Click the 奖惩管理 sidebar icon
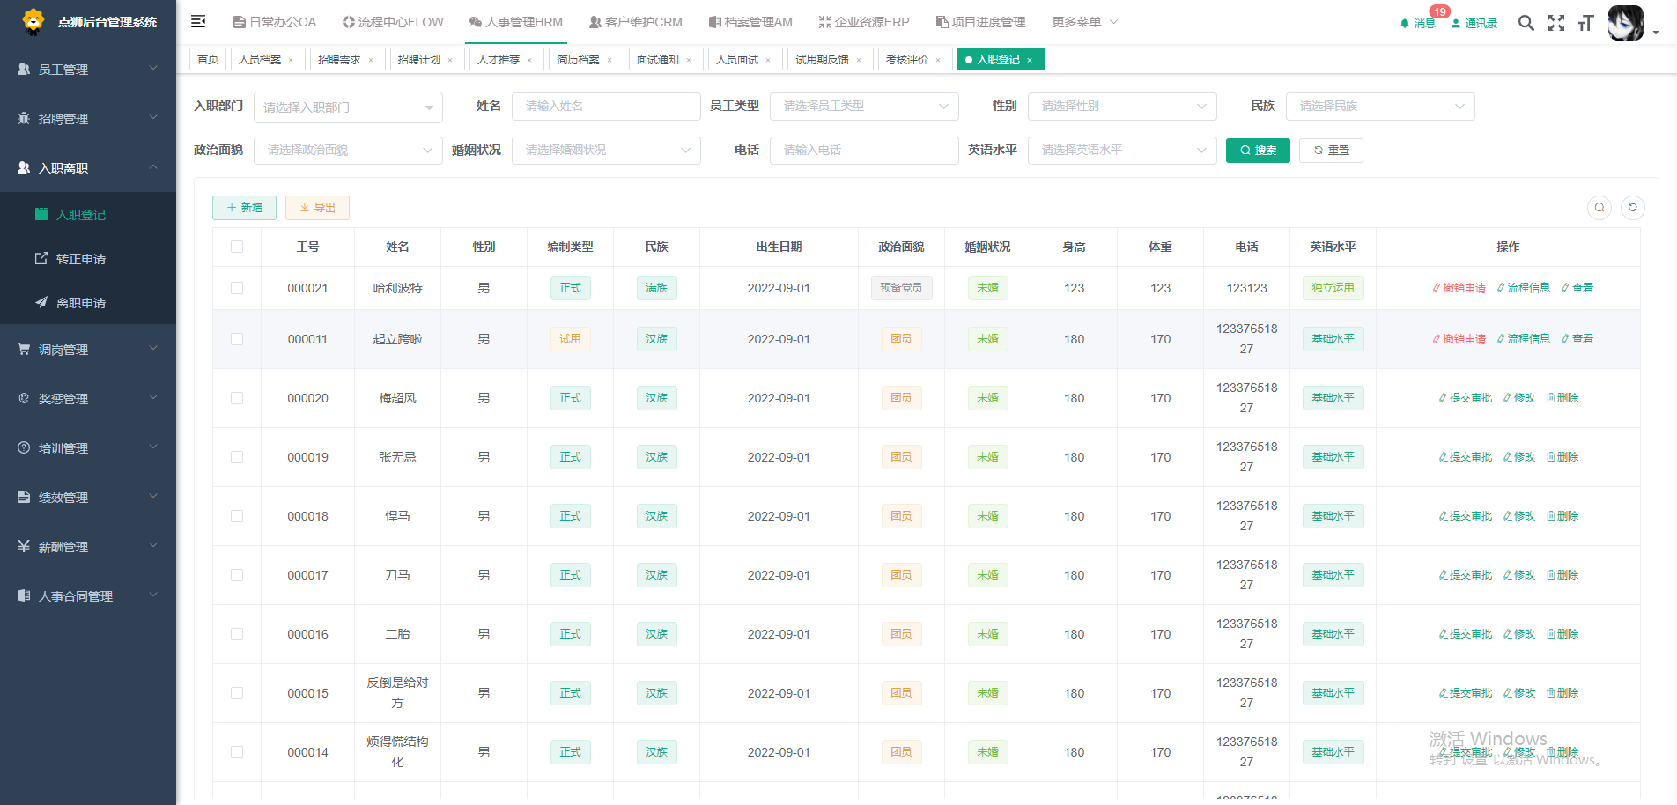This screenshot has width=1677, height=805. tap(24, 398)
